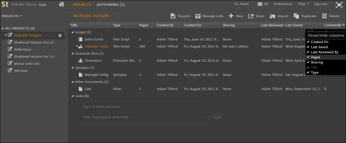Toggle the Sharing column checkbox
This screenshot has height=143, width=346.
click(308, 62)
